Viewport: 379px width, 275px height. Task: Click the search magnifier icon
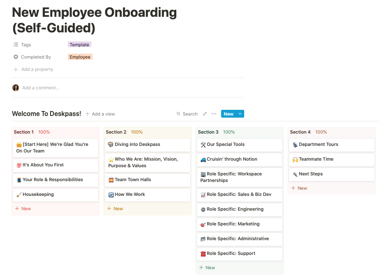tap(178, 114)
